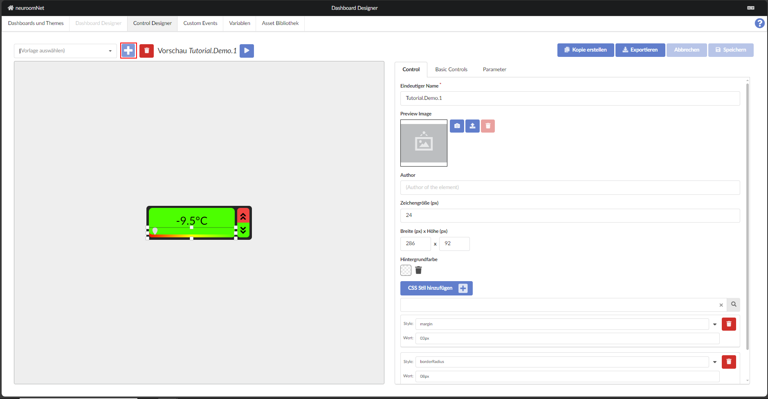Screen dimensions: 768x399
Task: Click the Exportieren button
Action: (x=640, y=50)
